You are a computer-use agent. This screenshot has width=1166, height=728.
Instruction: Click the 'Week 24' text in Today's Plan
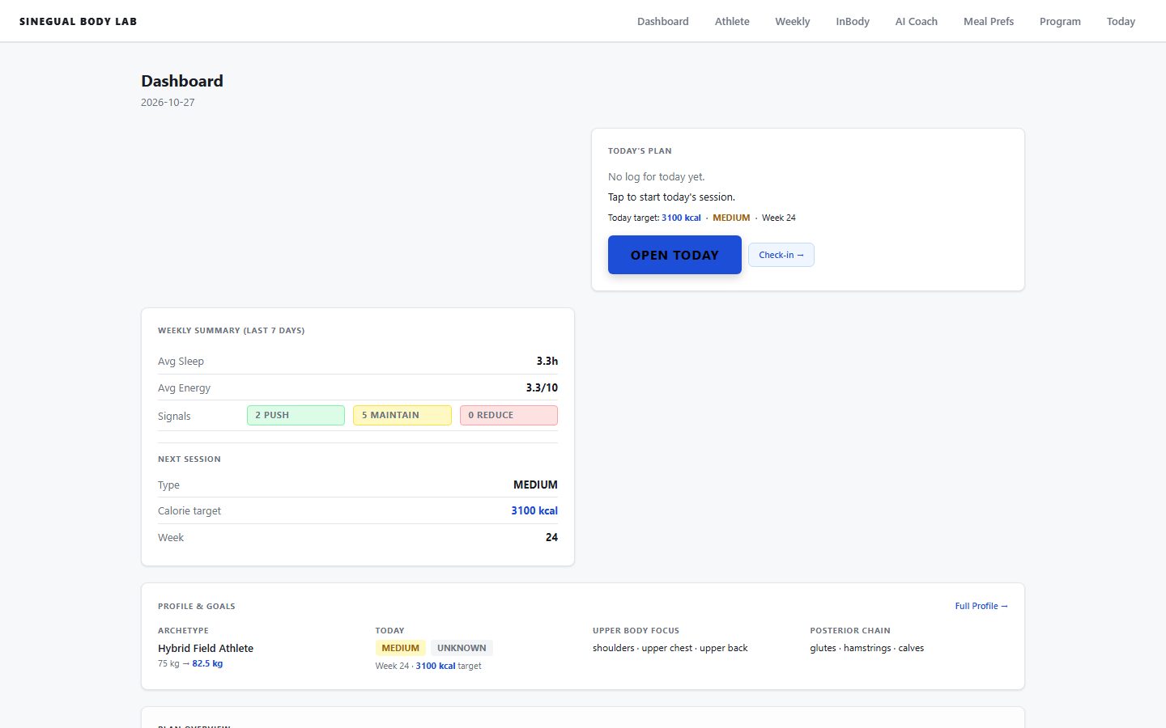(x=779, y=218)
